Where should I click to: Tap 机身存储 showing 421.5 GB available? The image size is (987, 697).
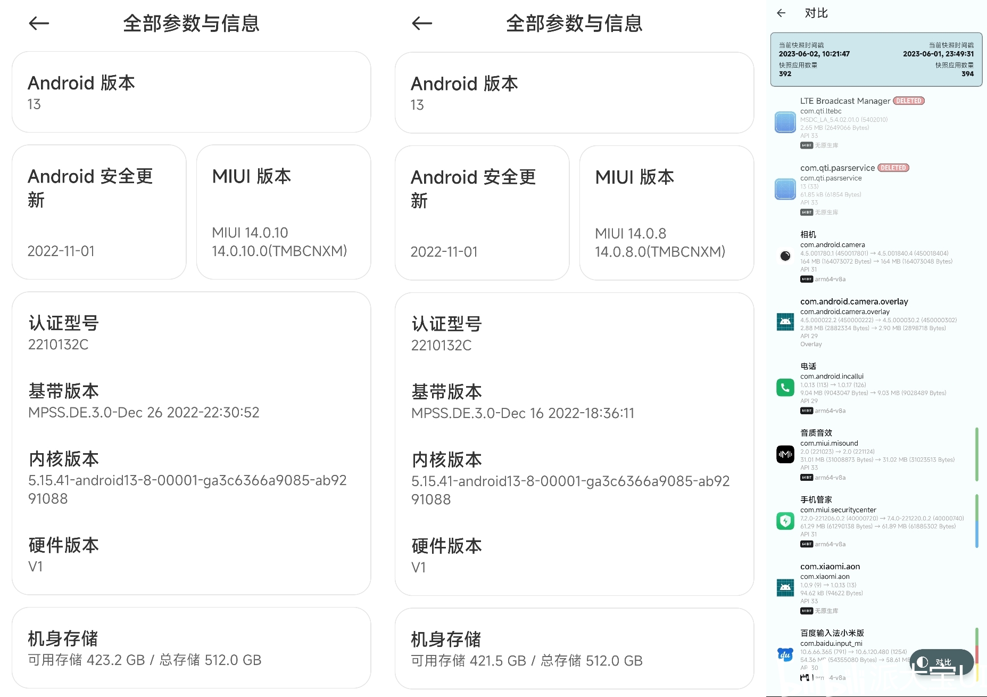click(575, 649)
